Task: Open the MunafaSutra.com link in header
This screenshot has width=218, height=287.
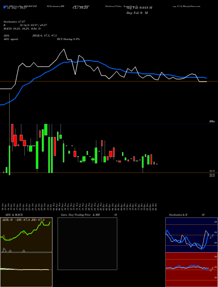Action: [x=191, y=6]
